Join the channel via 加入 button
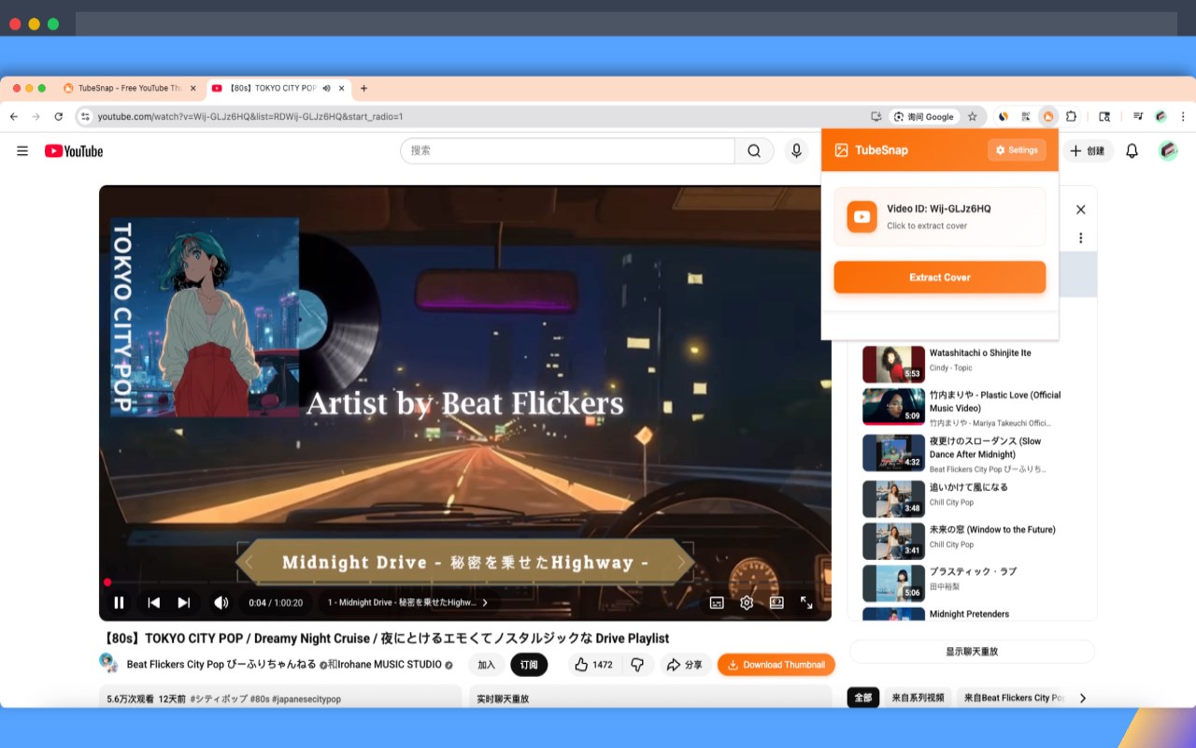Screen dimensions: 1196x748 [487, 665]
